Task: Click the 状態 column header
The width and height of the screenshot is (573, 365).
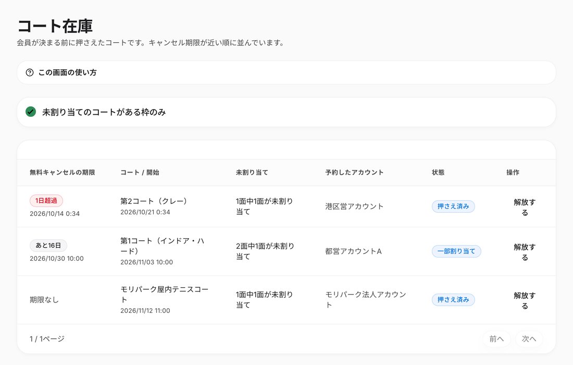Action: pos(438,172)
